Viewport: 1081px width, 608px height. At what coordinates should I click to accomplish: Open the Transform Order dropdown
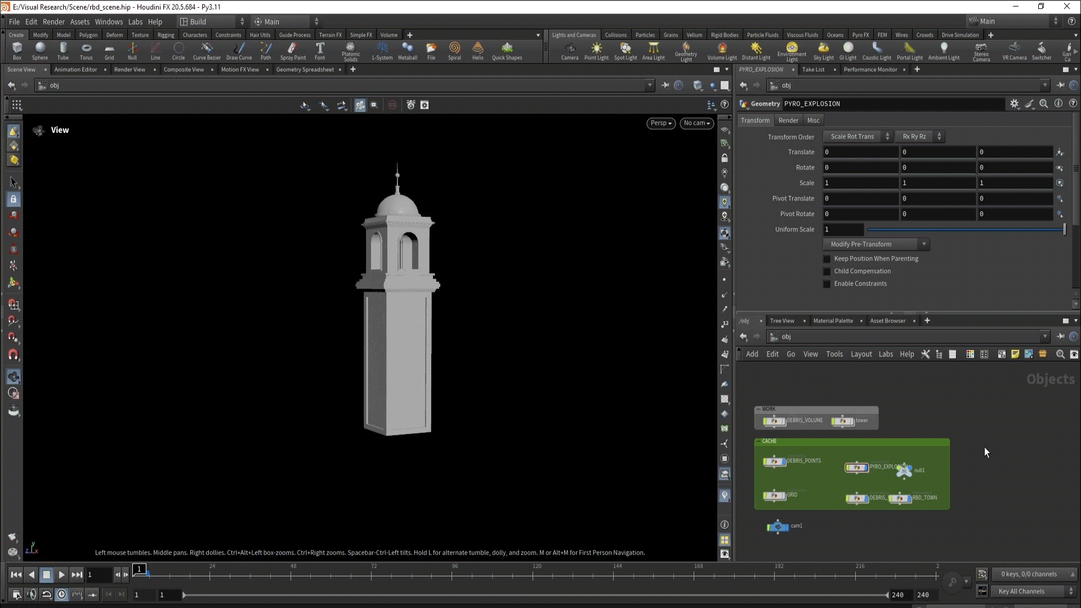[857, 137]
